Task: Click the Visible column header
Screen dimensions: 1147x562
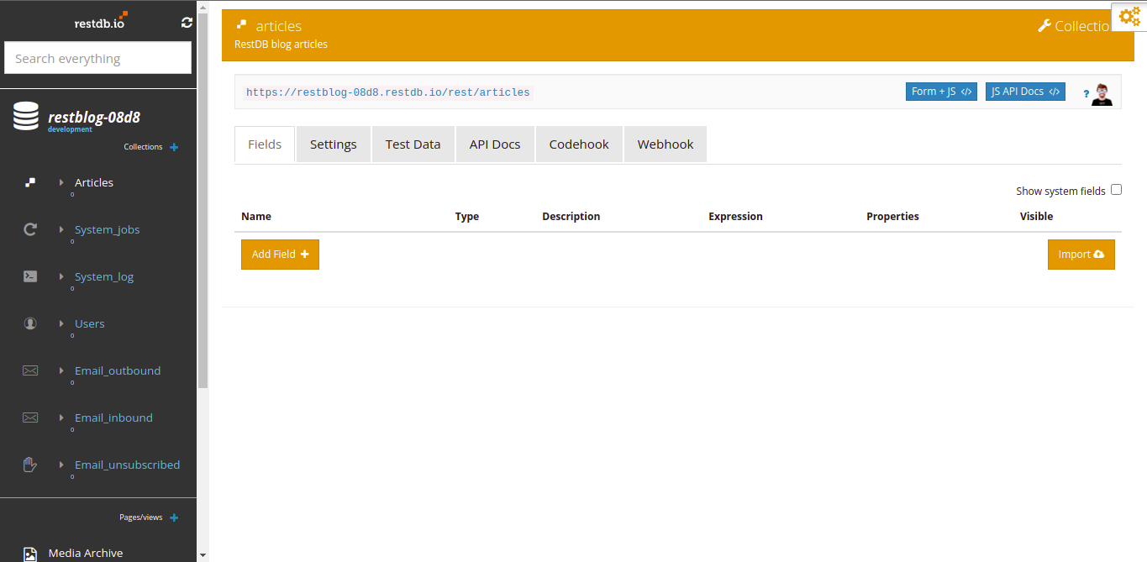Action: click(x=1036, y=216)
